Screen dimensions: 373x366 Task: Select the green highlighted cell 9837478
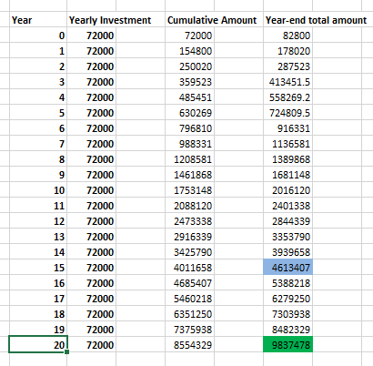point(287,344)
